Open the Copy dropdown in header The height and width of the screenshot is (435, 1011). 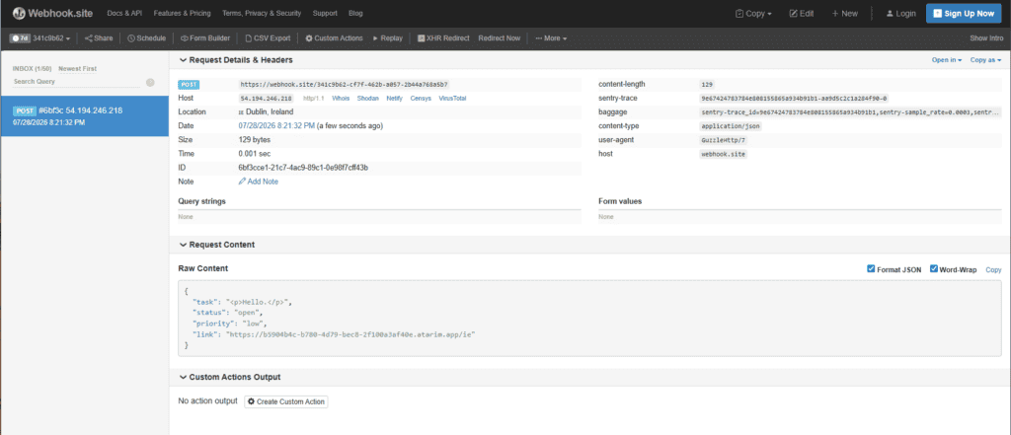pyautogui.click(x=753, y=14)
